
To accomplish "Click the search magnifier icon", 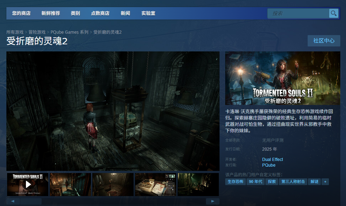I will click(334, 13).
